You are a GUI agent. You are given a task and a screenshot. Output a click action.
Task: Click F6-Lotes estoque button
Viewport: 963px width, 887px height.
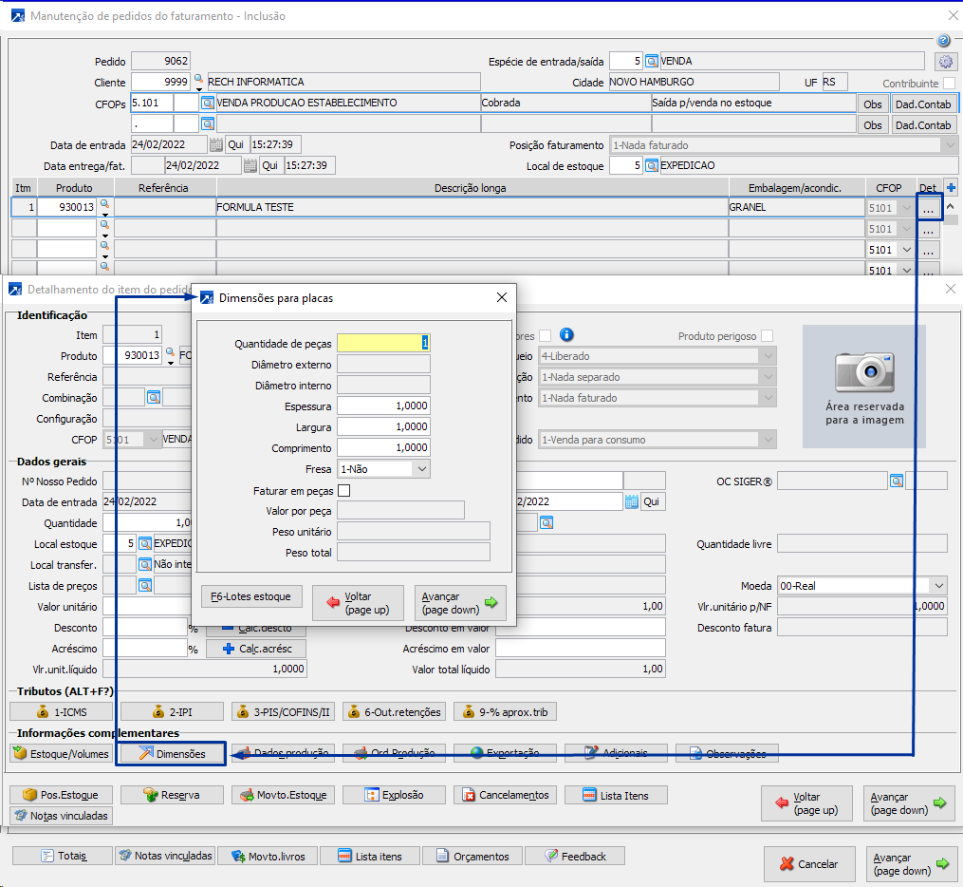(251, 596)
